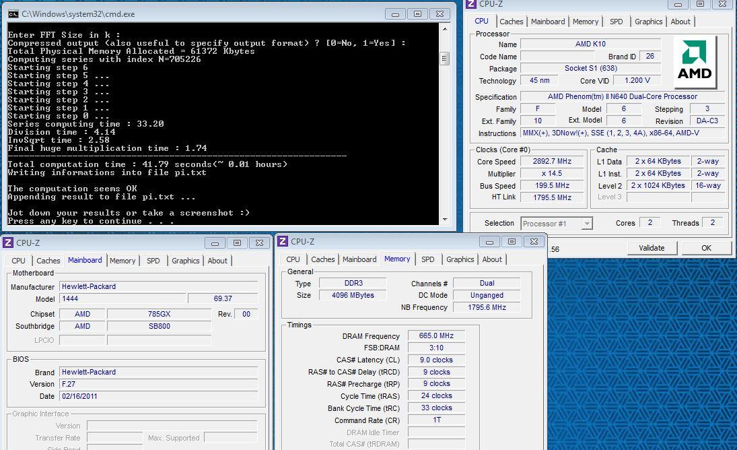
Task: Click cmd window scrollbar down arrow
Action: 445,219
